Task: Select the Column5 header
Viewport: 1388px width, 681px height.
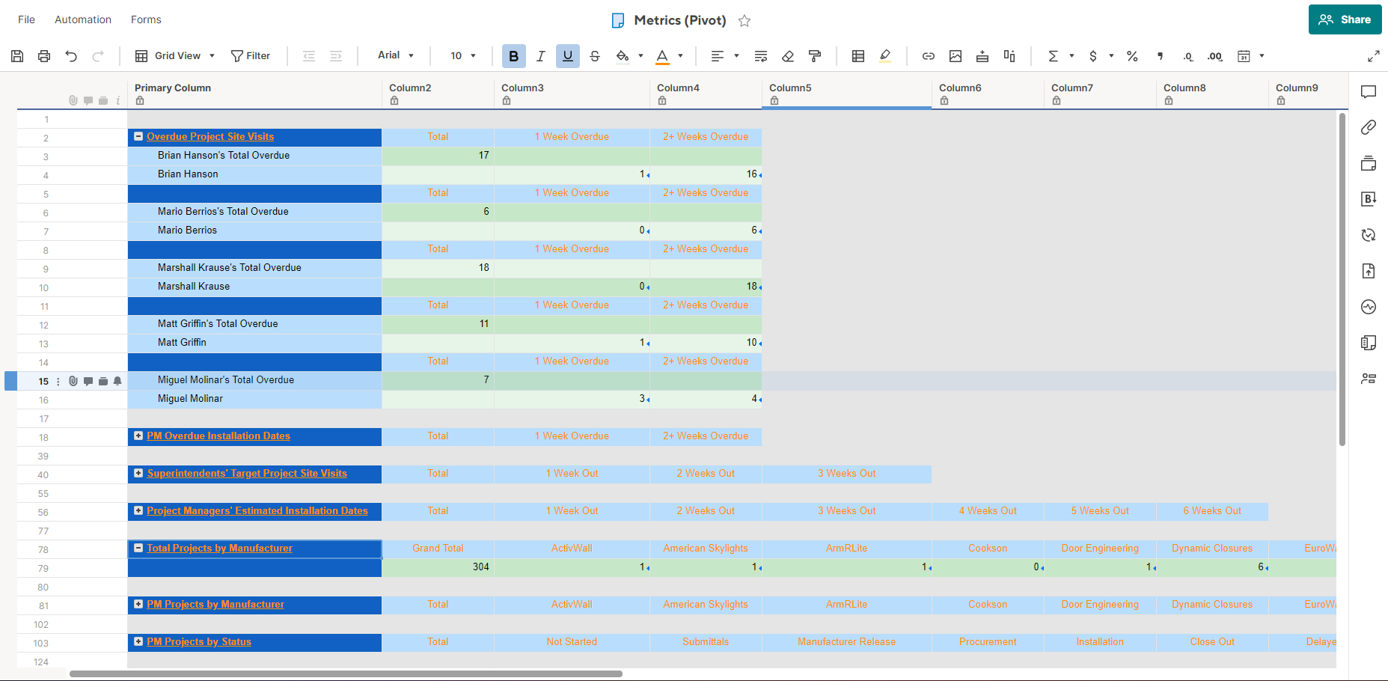Action: coord(846,94)
